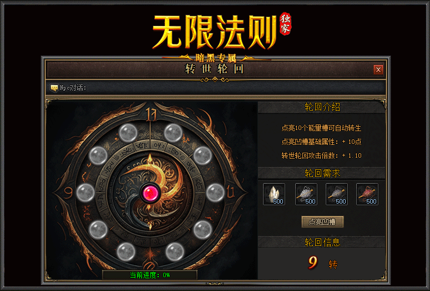Open the 轮回需求 section header
430x291 pixels.
[322, 173]
